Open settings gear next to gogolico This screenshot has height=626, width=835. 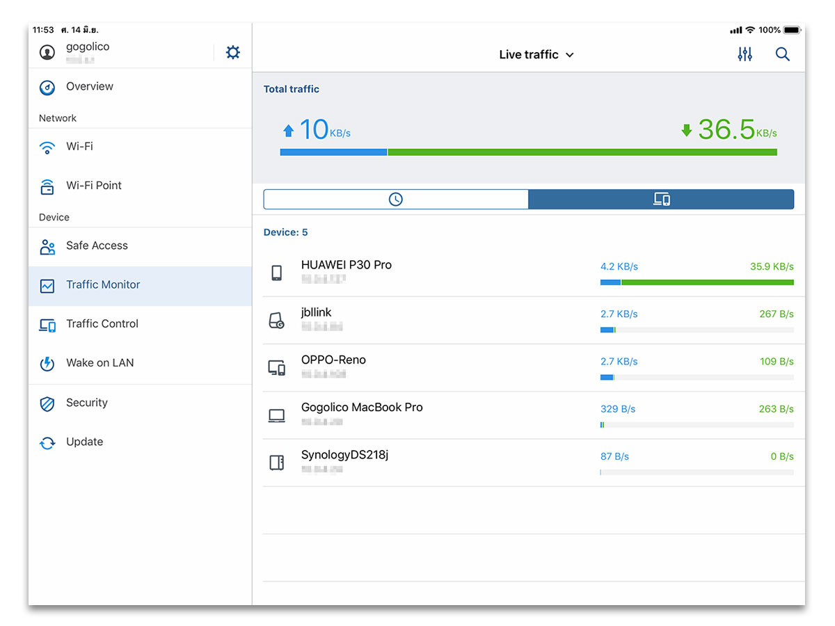point(232,52)
